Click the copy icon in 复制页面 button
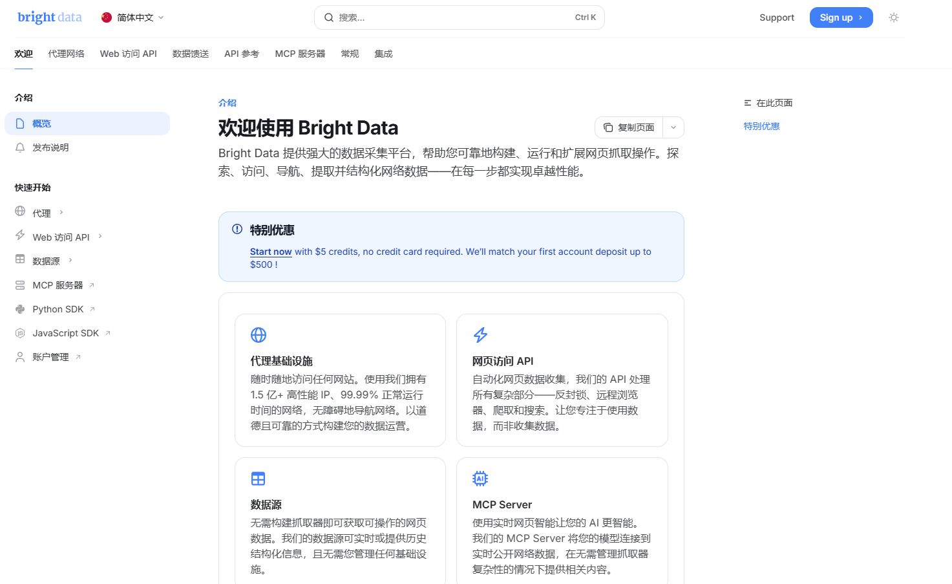 pos(608,127)
